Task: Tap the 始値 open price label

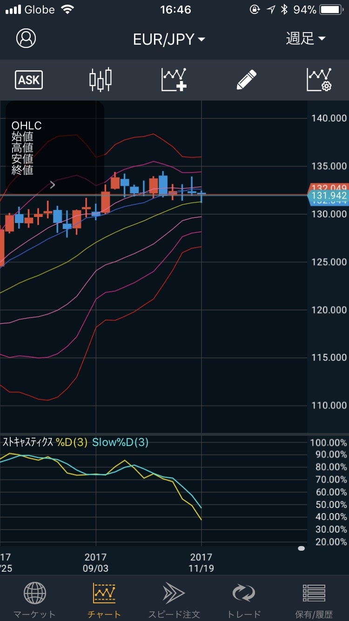Action: coord(22,137)
